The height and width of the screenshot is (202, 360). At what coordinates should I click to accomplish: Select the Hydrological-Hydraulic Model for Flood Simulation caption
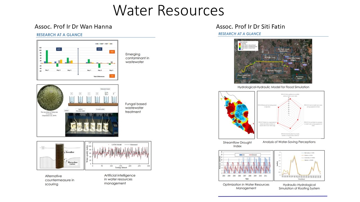(x=273, y=87)
